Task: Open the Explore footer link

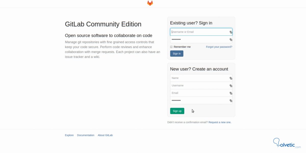Action: click(69, 135)
